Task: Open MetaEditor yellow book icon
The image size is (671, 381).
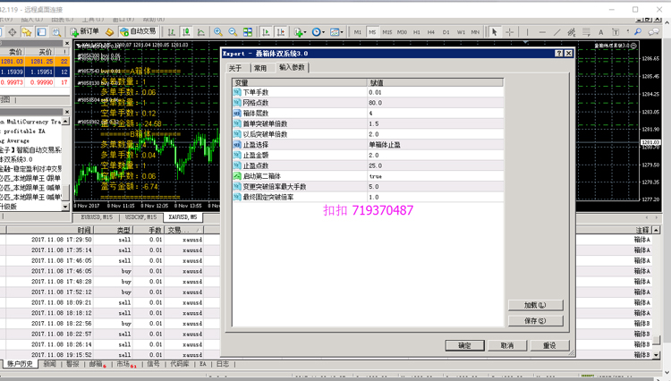Action: click(109, 32)
